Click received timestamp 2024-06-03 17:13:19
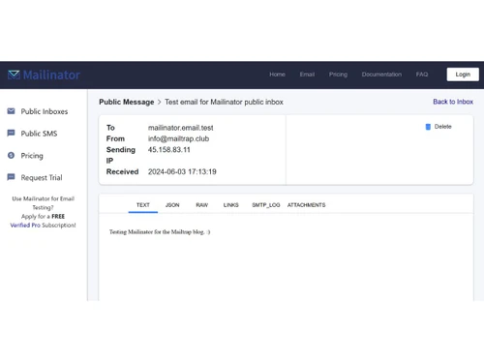484x363 pixels. pos(182,171)
